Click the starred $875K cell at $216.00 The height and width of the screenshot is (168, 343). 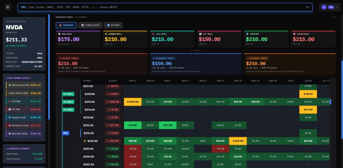click(x=308, y=94)
